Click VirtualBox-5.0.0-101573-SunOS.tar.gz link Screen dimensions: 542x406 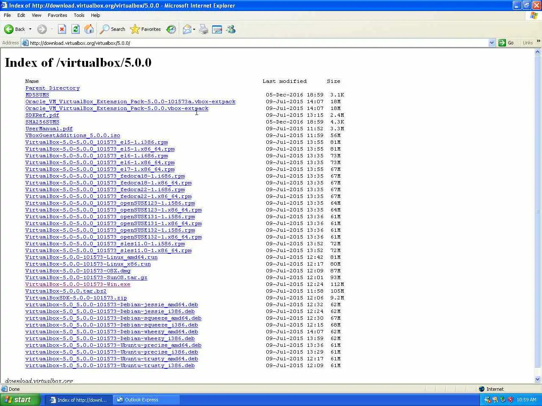[86, 277]
